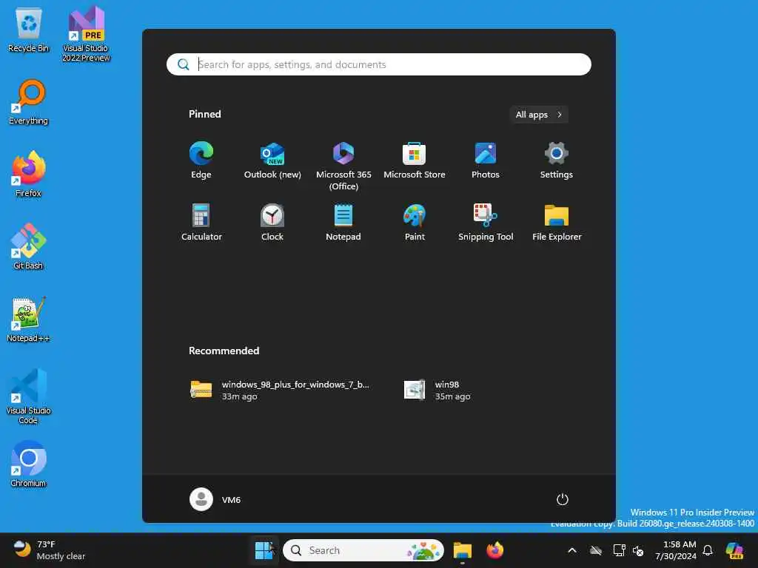The width and height of the screenshot is (758, 568).
Task: Select Recycle Bin on the desktop
Action: click(x=29, y=30)
